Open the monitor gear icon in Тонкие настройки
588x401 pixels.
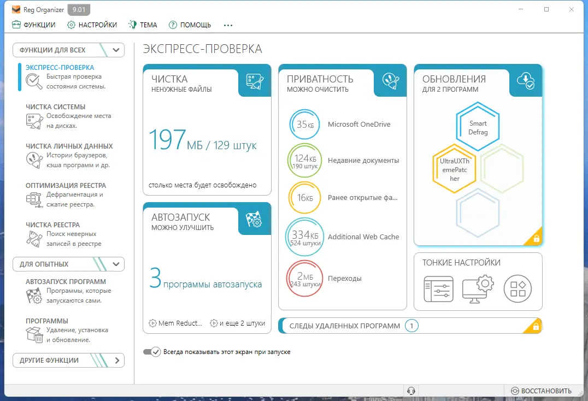[478, 289]
